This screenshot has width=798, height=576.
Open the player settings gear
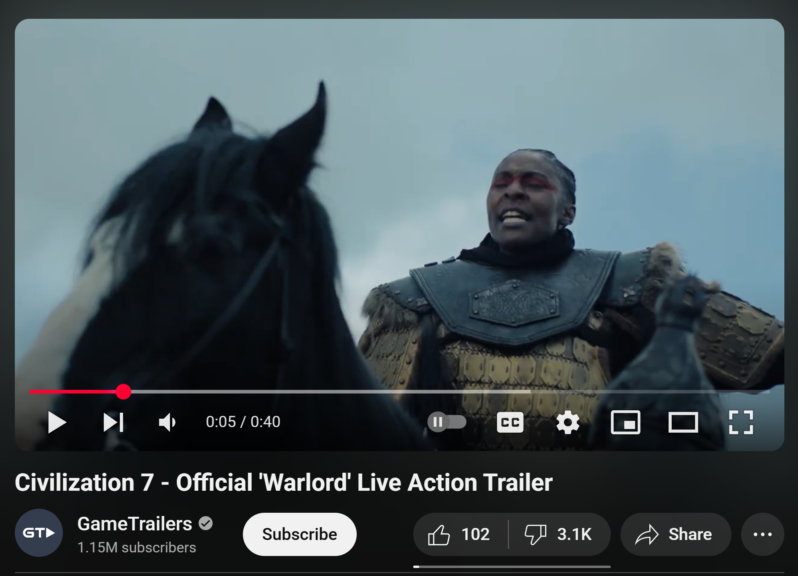point(568,422)
